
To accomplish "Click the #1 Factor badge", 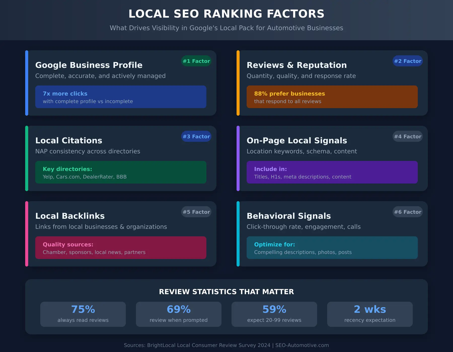I will click(196, 61).
